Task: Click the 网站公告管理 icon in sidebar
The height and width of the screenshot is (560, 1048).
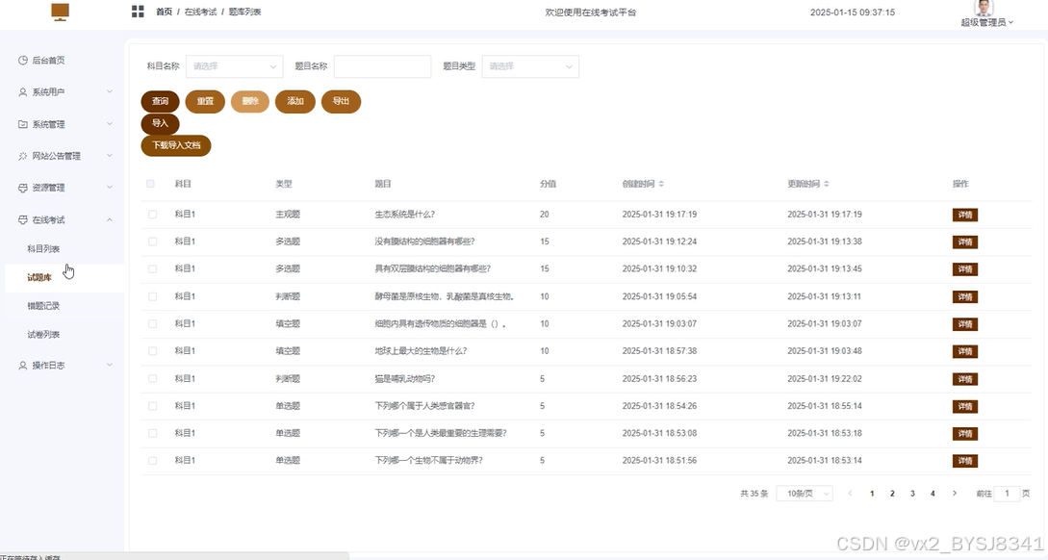Action: pos(23,156)
